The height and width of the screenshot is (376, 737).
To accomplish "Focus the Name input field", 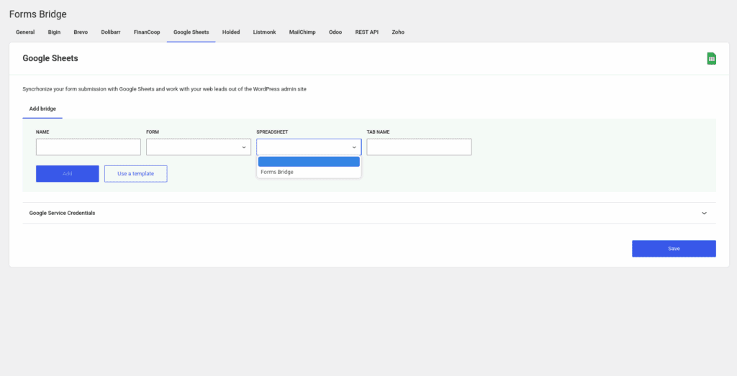I will pos(89,147).
